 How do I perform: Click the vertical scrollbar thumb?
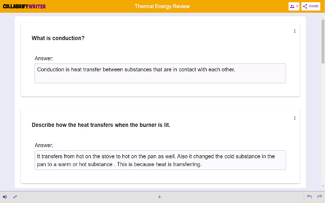322,41
